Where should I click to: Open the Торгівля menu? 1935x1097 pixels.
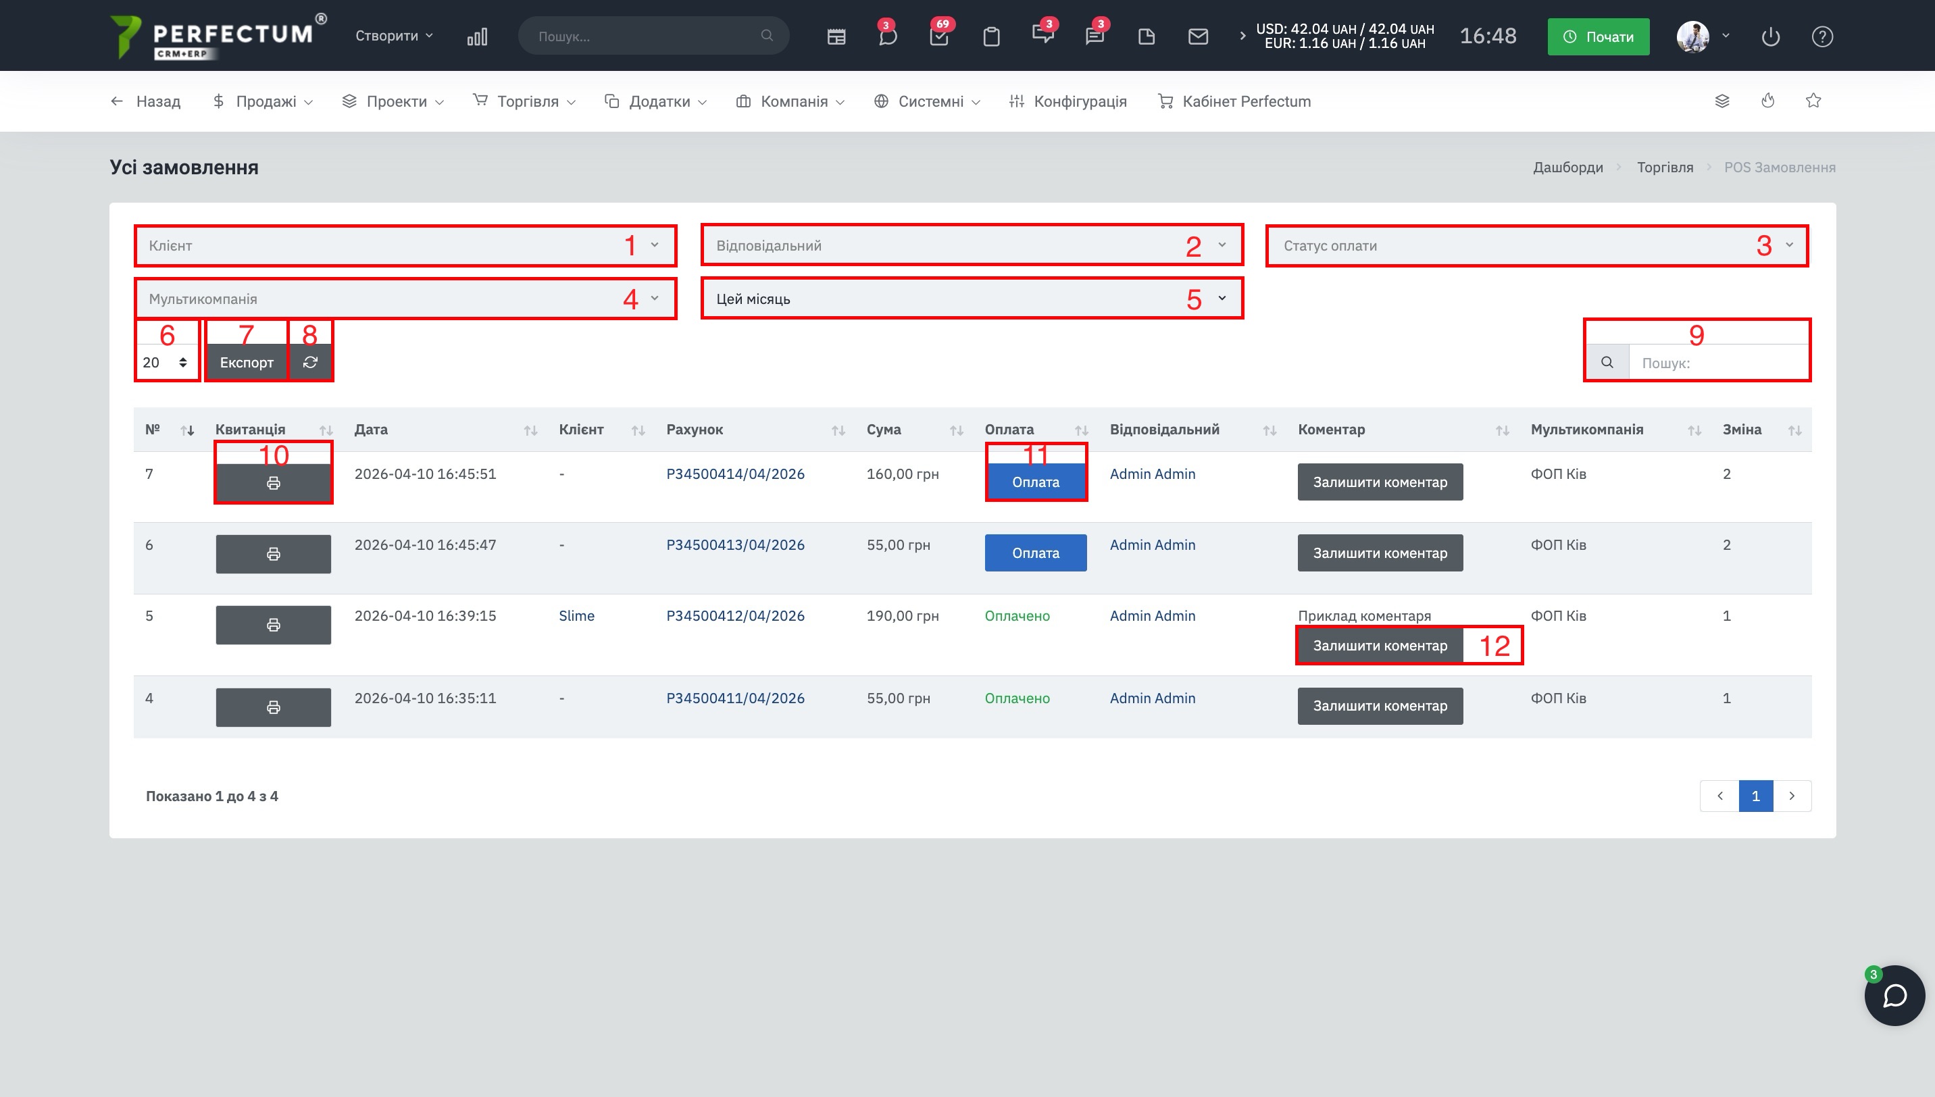(526, 101)
